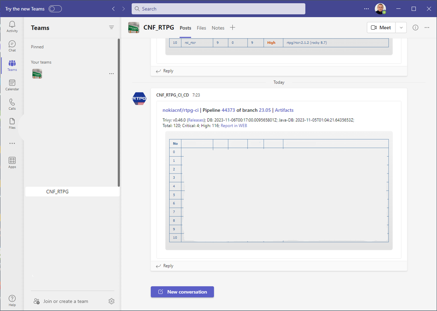Reply to the earlier post above Today
437x311 pixels.
pyautogui.click(x=165, y=71)
